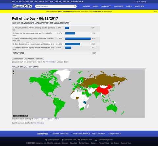
Task: Go to the Xbox 360 system page
Action: (x=58, y=2)
